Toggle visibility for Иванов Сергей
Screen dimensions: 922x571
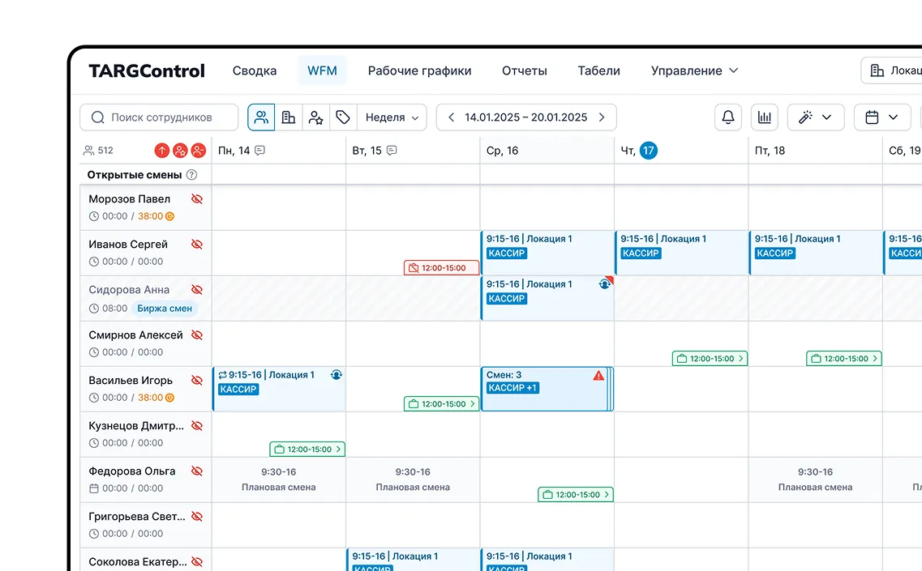point(197,245)
